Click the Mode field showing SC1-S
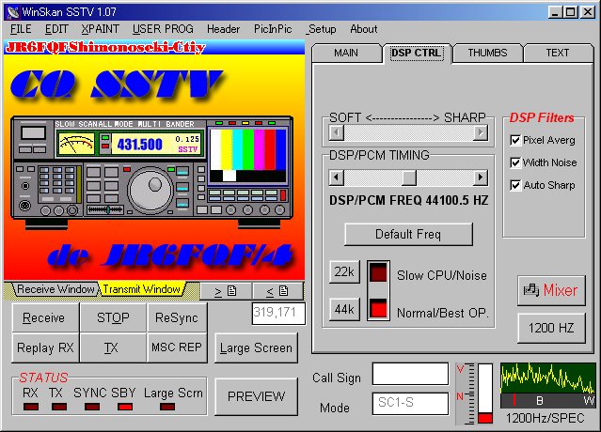Image resolution: width=601 pixels, height=432 pixels. tap(410, 403)
